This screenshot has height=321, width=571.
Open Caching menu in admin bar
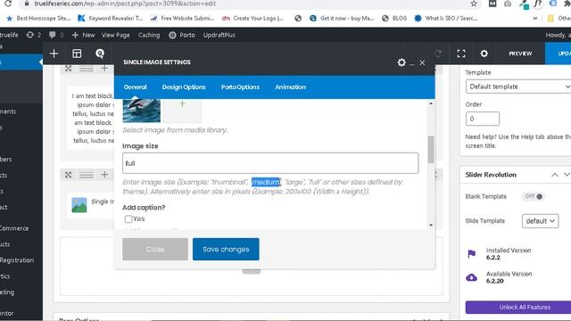click(x=149, y=35)
